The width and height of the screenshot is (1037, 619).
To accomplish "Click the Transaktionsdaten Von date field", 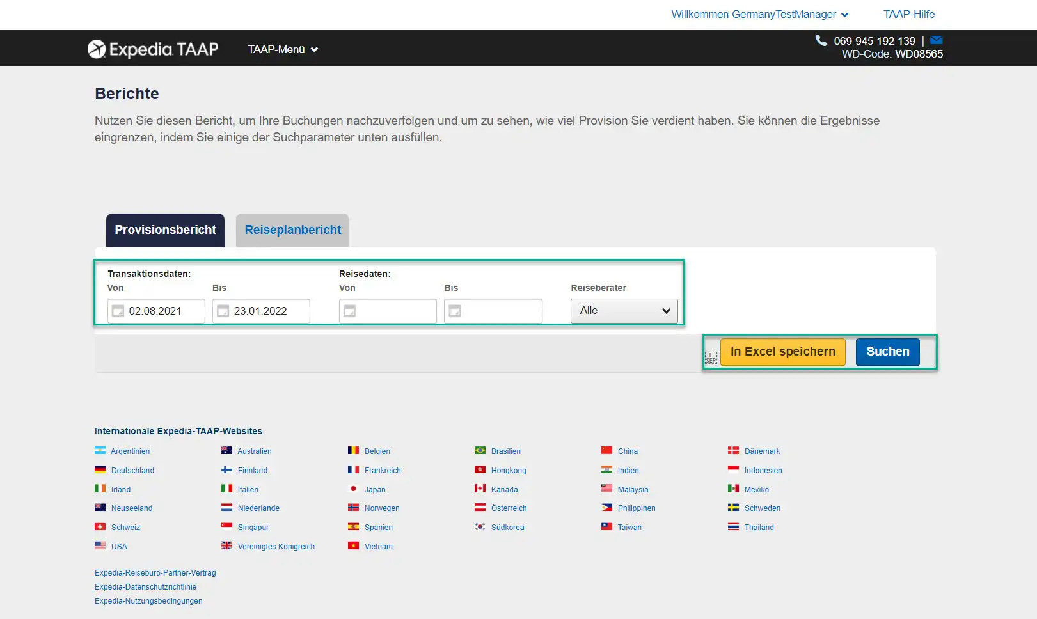I will tap(156, 311).
